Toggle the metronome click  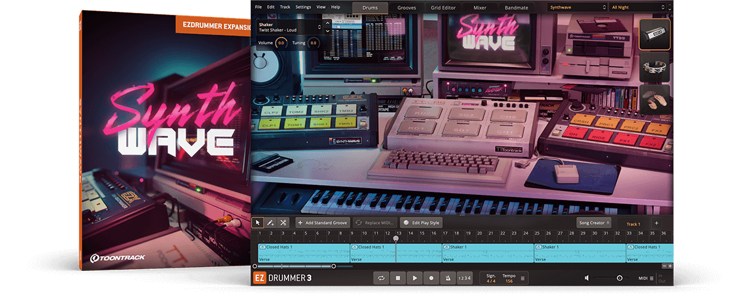point(448,278)
